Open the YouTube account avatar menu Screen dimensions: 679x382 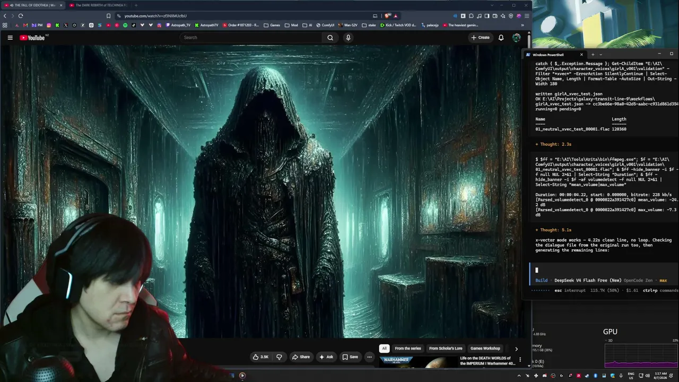[516, 38]
